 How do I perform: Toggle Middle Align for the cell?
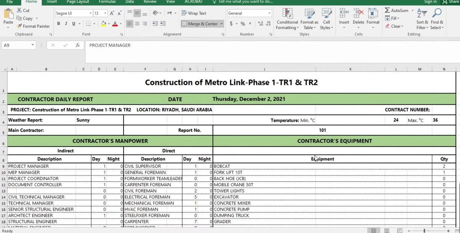pyautogui.click(x=137, y=13)
